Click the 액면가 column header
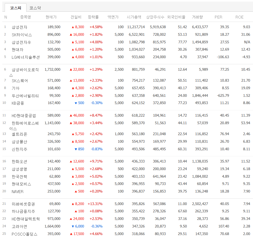Image resolution: width=253 pixels, height=240 pixels. 113,17
